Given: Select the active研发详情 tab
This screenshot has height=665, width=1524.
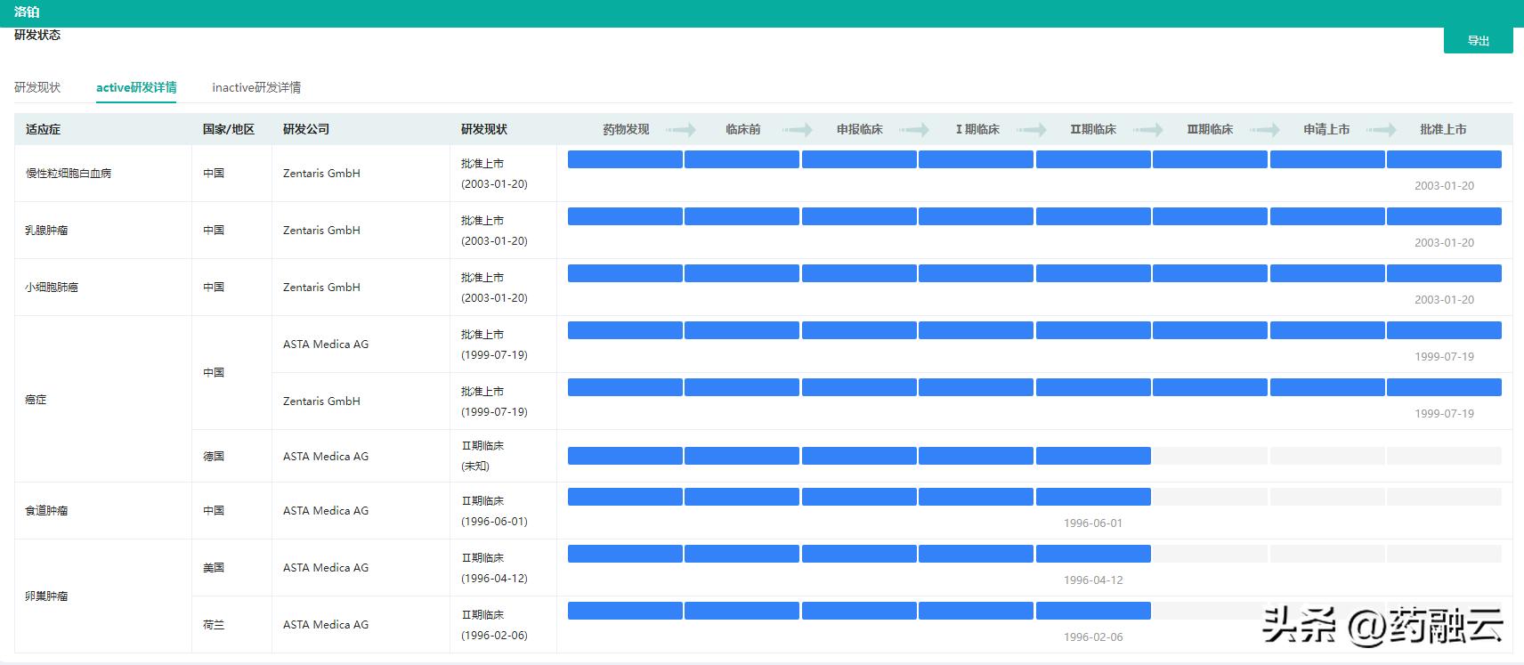Looking at the screenshot, I should [x=136, y=87].
